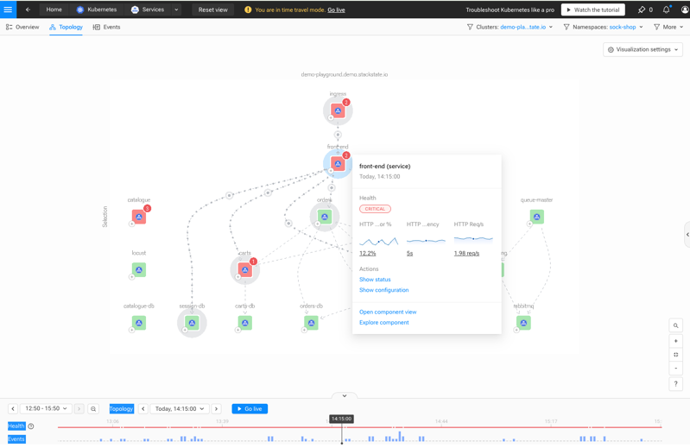Click the Health help question icon
Screen dimensions: 690x448
coord(31,426)
